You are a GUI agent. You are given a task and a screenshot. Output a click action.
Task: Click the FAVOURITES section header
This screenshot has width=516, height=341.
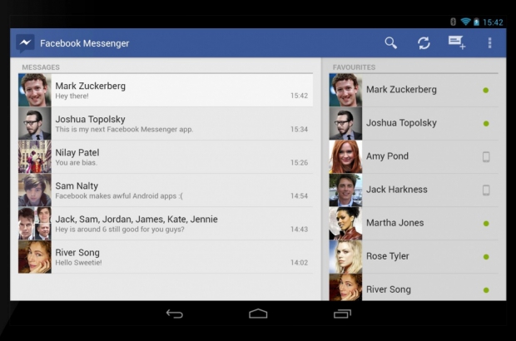point(354,67)
